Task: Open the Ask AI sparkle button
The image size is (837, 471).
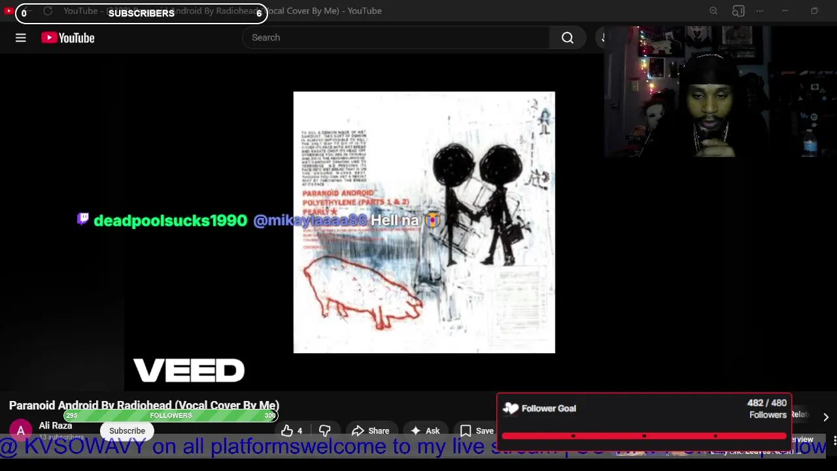Action: click(425, 431)
